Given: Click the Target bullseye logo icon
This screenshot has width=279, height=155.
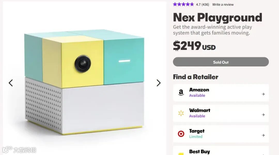Looking at the screenshot, I should (x=181, y=134).
